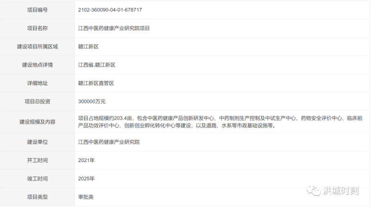Viewport: 371px width, 207px height.
Task: Click the 建设地点详情 label
Action: [x=38, y=65]
